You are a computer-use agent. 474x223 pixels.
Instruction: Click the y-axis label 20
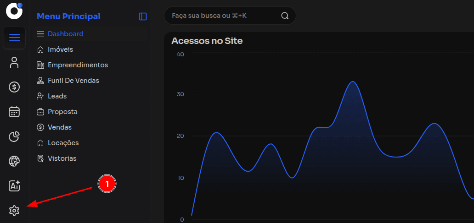click(180, 136)
